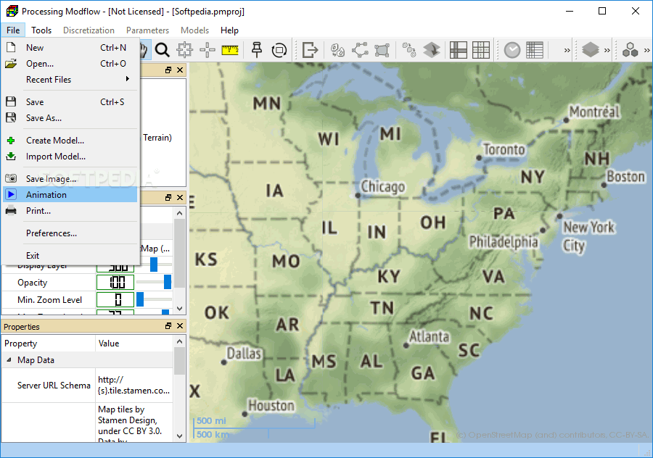Close the middle layer settings panel

pos(180,197)
